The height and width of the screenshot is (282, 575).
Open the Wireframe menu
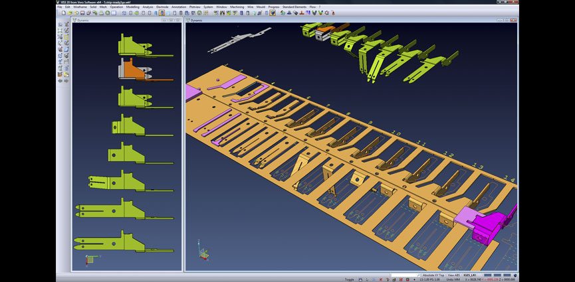click(x=80, y=7)
